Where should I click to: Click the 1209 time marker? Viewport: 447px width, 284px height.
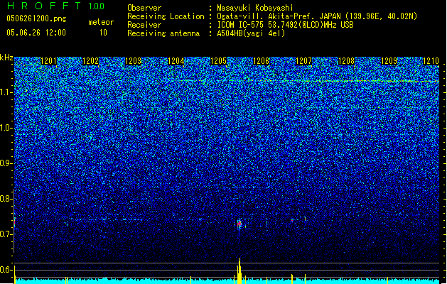click(389, 61)
